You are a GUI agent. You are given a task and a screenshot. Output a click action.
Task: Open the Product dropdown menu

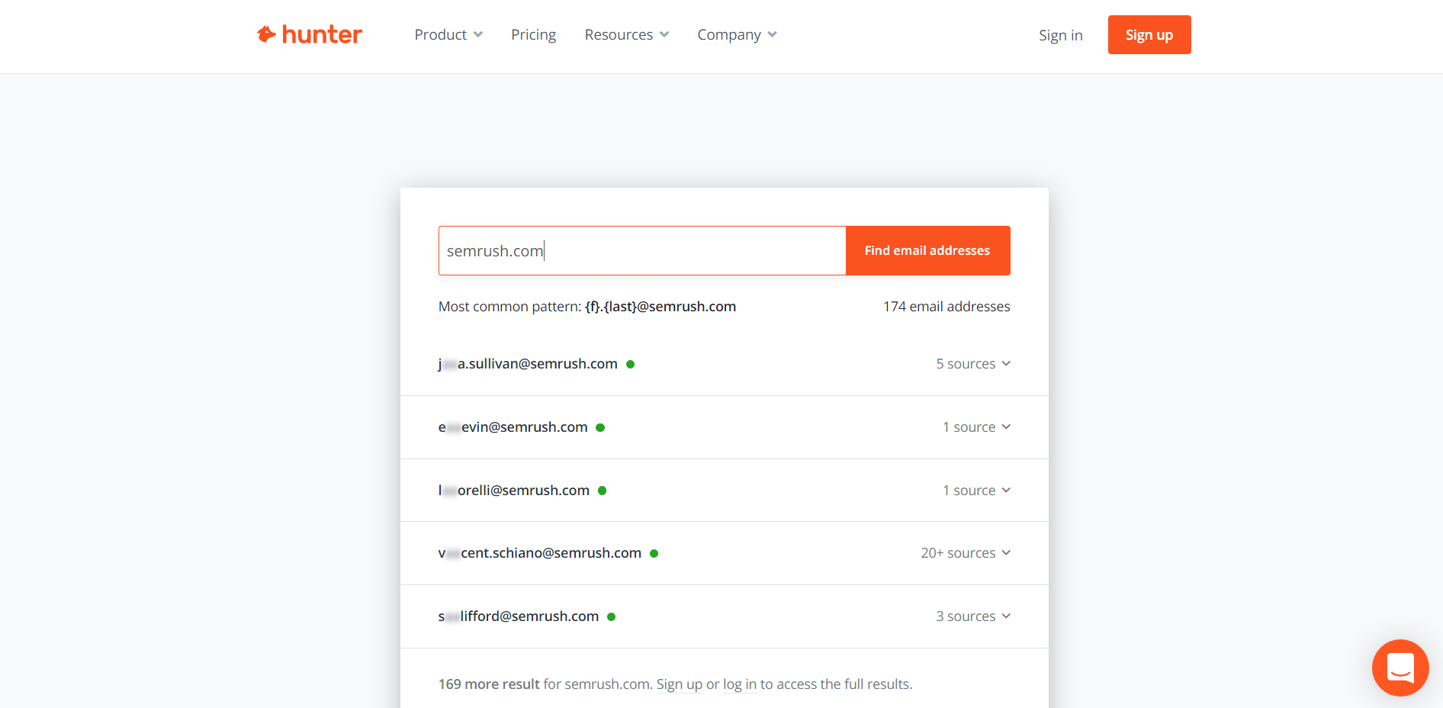pyautogui.click(x=448, y=34)
